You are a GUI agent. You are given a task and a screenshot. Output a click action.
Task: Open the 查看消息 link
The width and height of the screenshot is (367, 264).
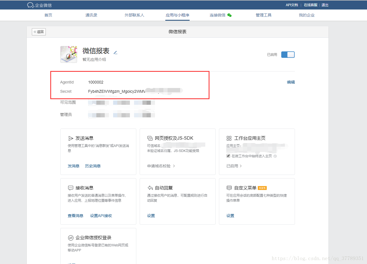click(x=75, y=216)
